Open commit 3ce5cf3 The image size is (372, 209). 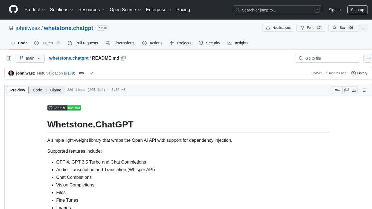318,73
